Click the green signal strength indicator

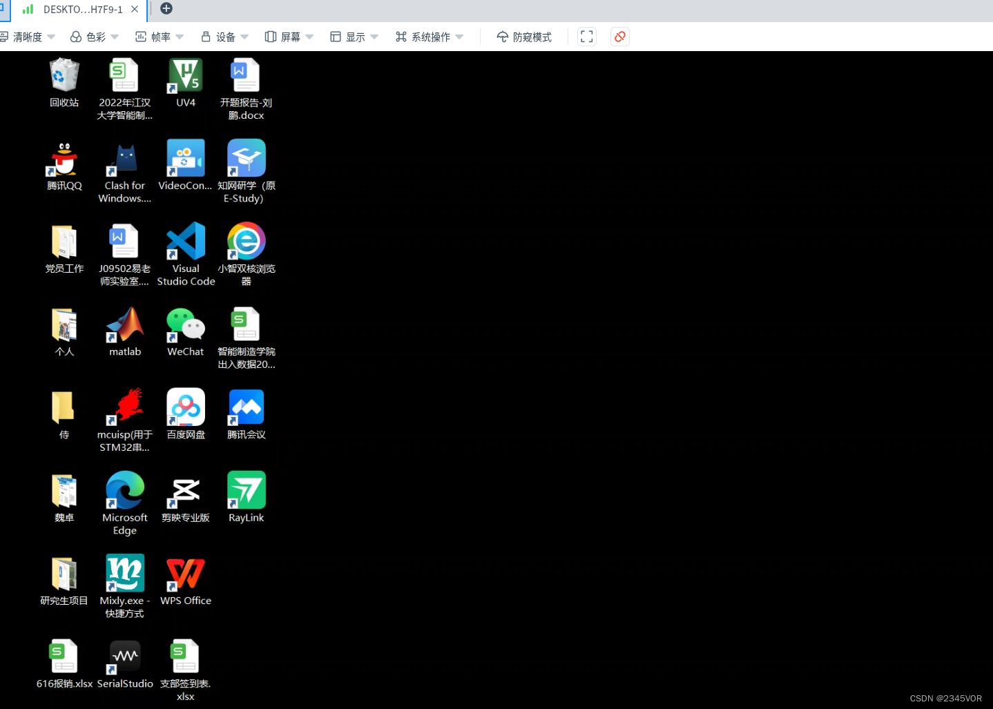click(x=28, y=9)
